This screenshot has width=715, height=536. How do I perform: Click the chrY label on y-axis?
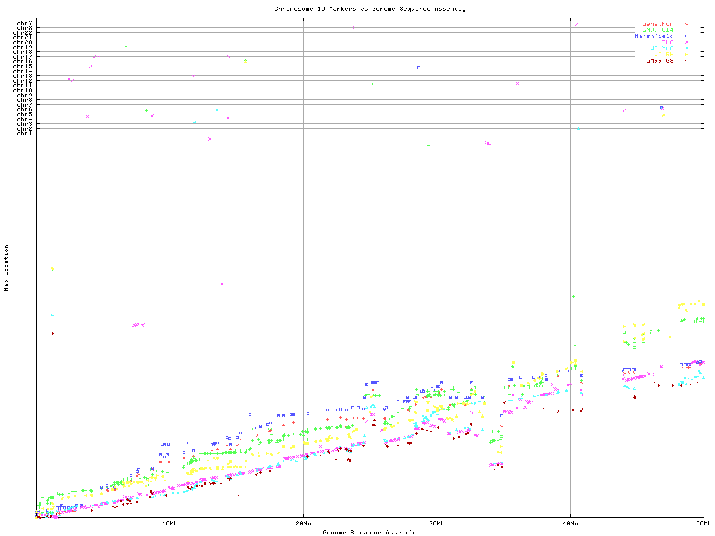pos(25,23)
